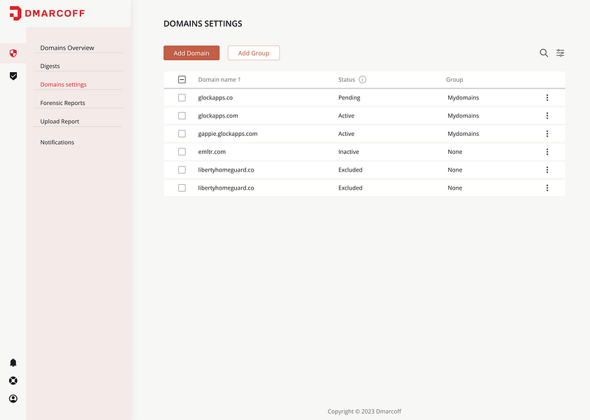The image size is (590, 420).
Task: Open the Digests menu item
Action: 50,66
